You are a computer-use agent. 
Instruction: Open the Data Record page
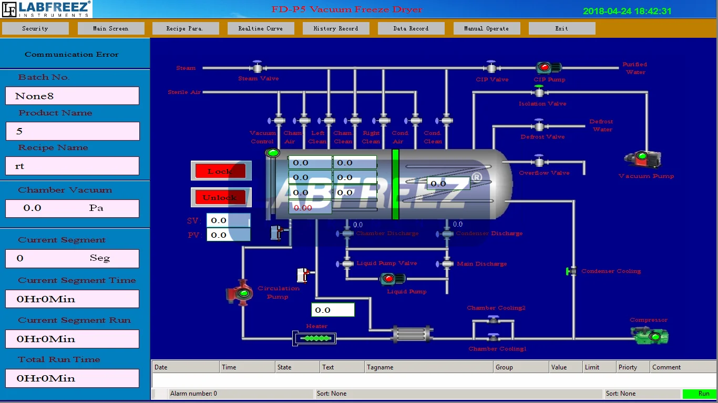(x=411, y=28)
